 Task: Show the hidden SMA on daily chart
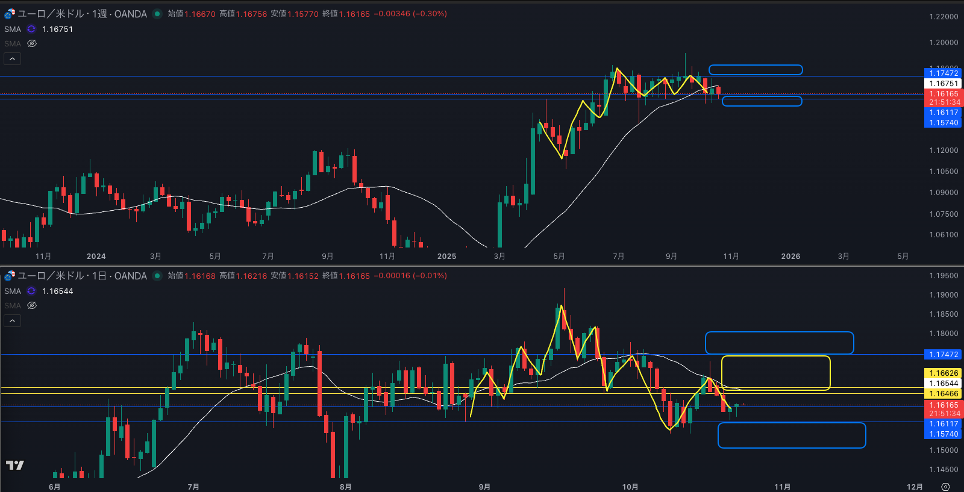click(32, 305)
